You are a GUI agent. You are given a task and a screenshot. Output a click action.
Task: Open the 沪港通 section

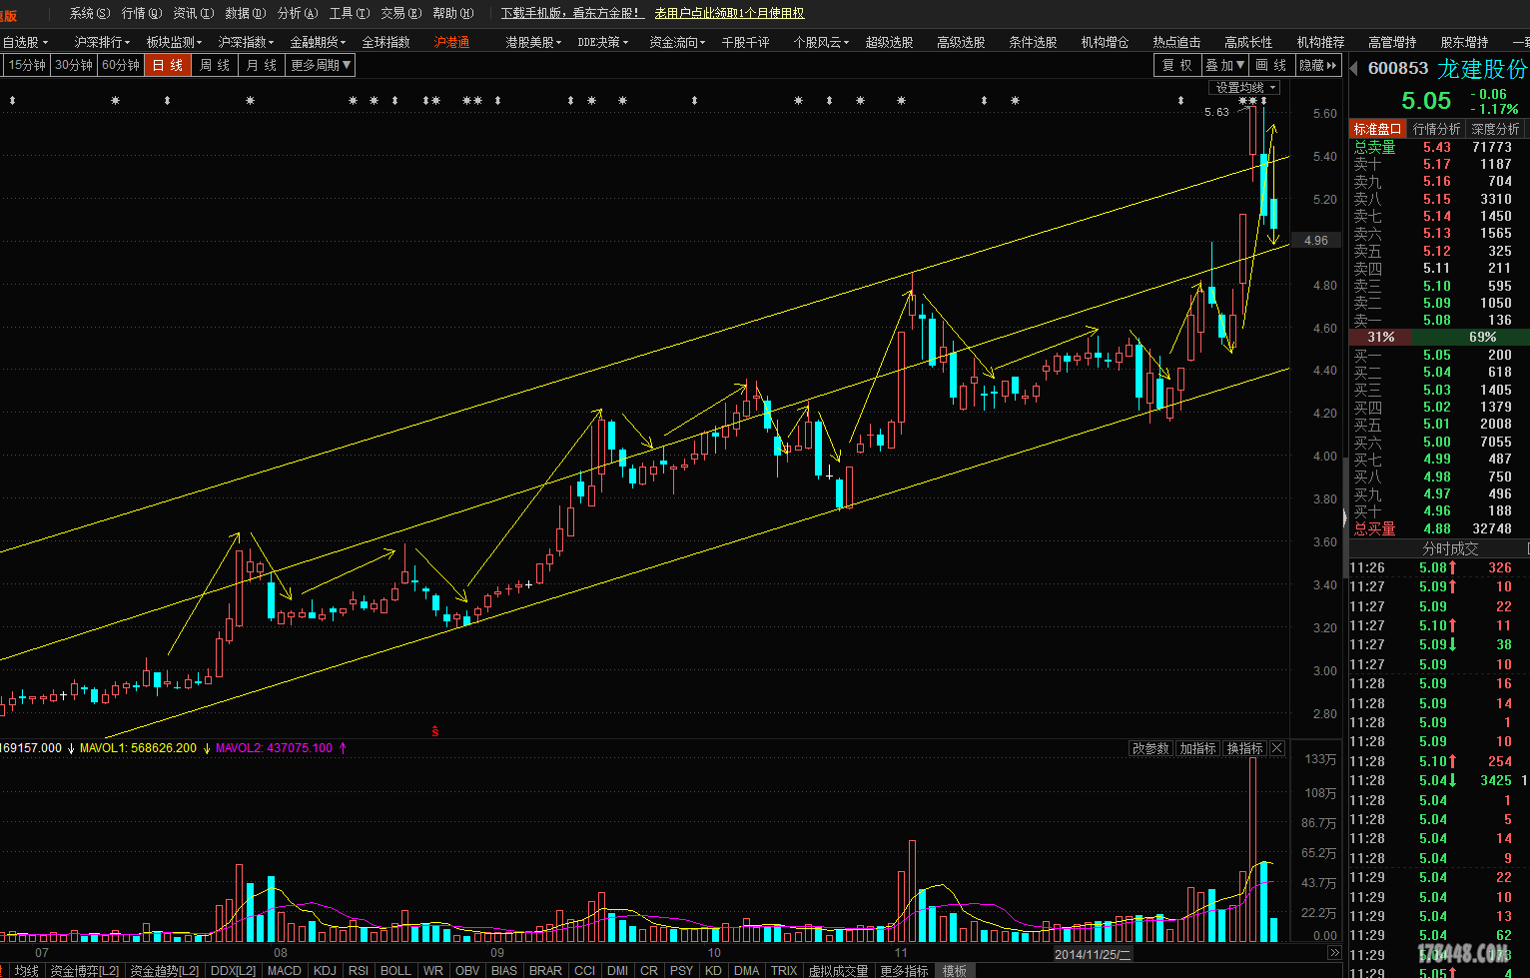(451, 42)
